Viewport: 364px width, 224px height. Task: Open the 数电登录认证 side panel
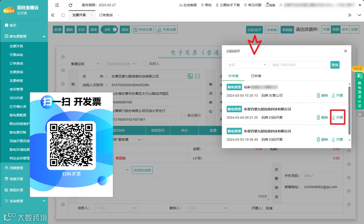[x=360, y=90]
